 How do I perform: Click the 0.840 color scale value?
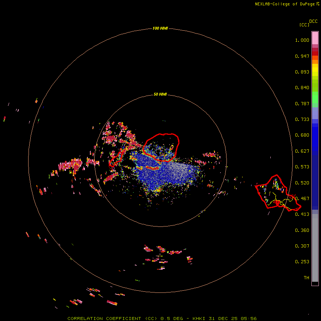tap(302, 88)
